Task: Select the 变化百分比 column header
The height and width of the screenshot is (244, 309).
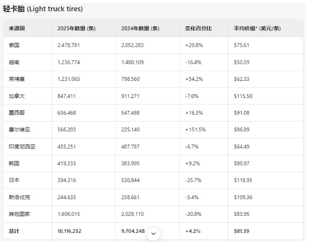Action: (x=198, y=28)
